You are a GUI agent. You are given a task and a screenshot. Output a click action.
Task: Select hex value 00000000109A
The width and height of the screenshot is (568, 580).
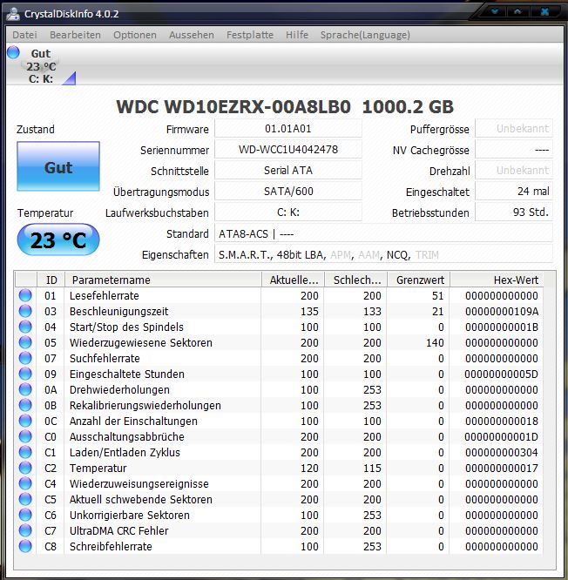click(x=502, y=311)
